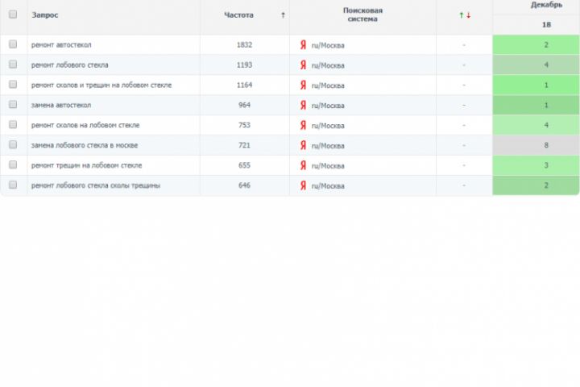This screenshot has width=580, height=387.
Task: Click the frequency value 1193
Action: [244, 64]
